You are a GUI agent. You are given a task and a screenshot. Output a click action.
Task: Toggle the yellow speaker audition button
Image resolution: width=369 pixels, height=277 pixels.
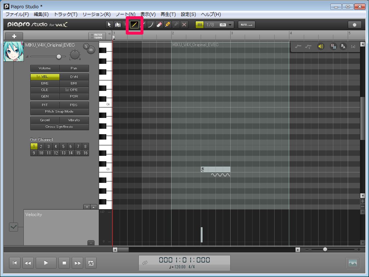320,47
